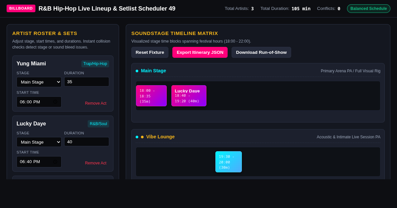Open Lucky Daye's stage dropdown
The height and width of the screenshot is (208, 397).
pyautogui.click(x=39, y=142)
